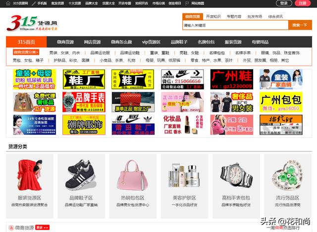The height and width of the screenshot is (232, 317).
Task: Open the 流行饰品区 card title
Action: point(287,198)
